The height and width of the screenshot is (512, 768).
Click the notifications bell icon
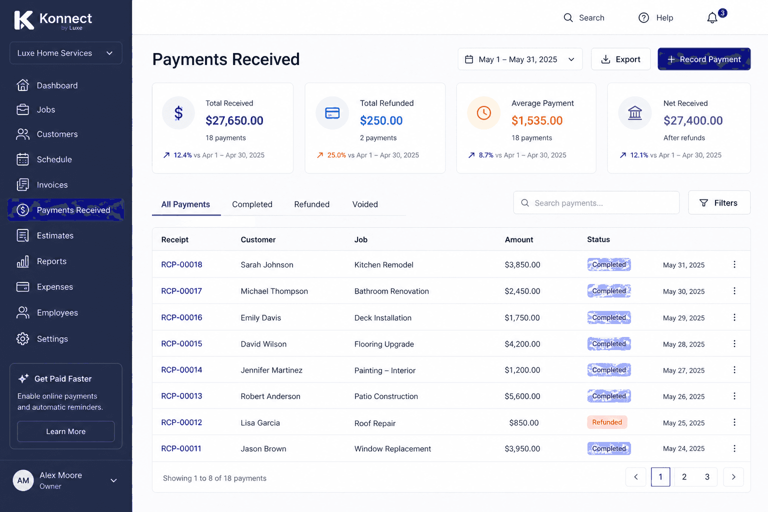(712, 18)
